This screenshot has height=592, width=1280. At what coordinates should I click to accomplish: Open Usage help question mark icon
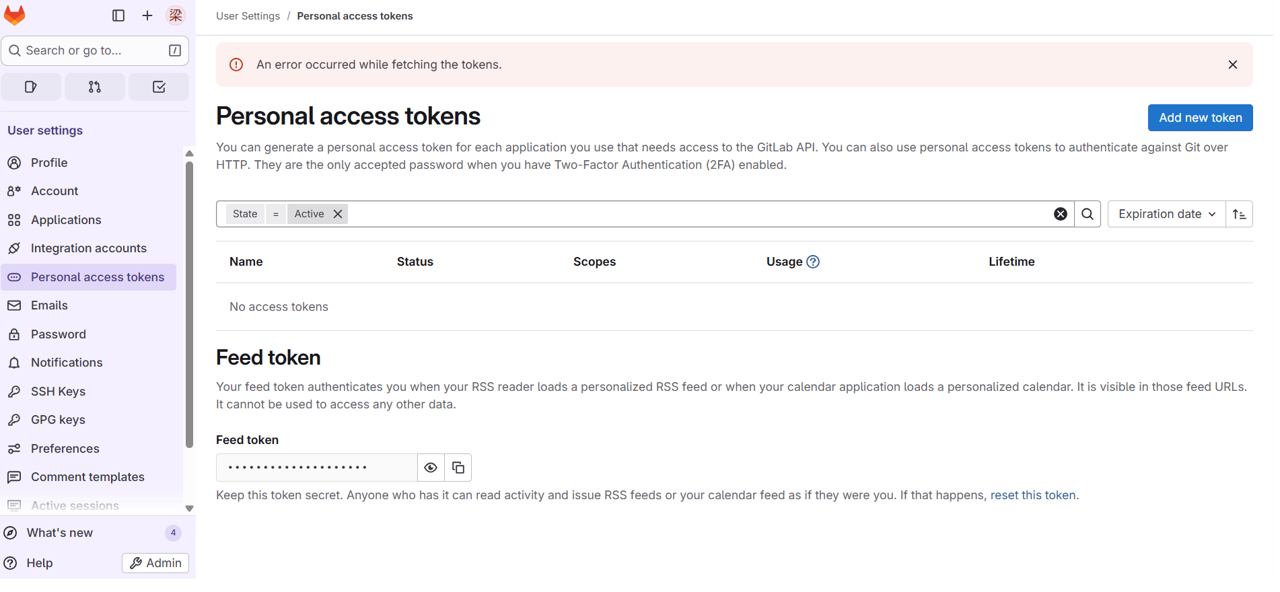pos(813,262)
